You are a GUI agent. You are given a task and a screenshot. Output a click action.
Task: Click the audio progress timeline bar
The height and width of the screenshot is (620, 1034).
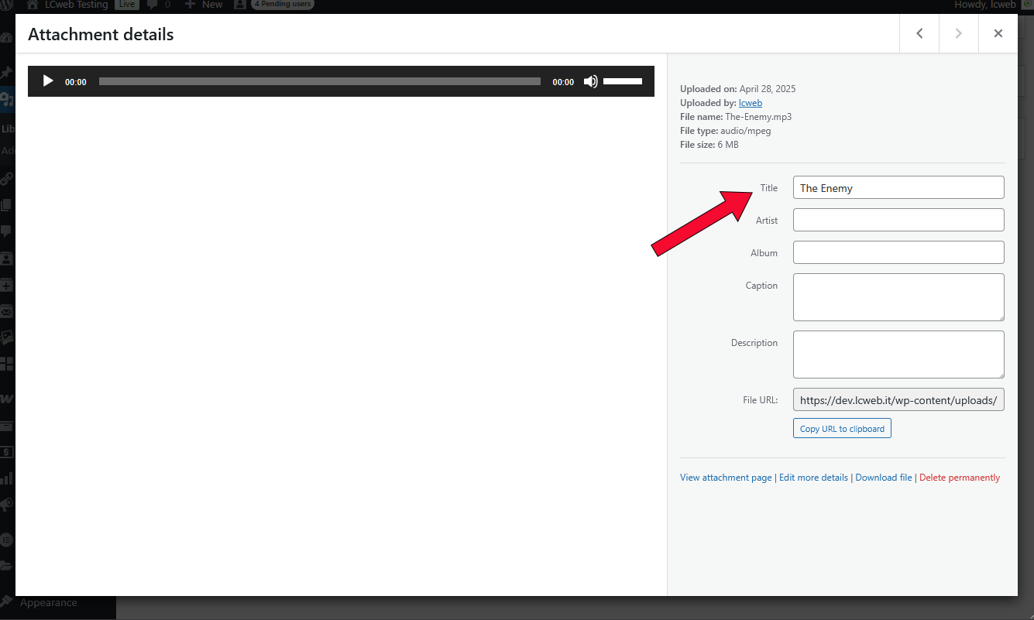(x=319, y=81)
